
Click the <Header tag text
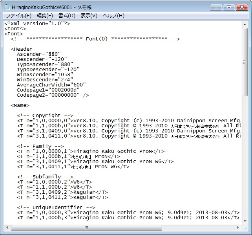point(21,49)
